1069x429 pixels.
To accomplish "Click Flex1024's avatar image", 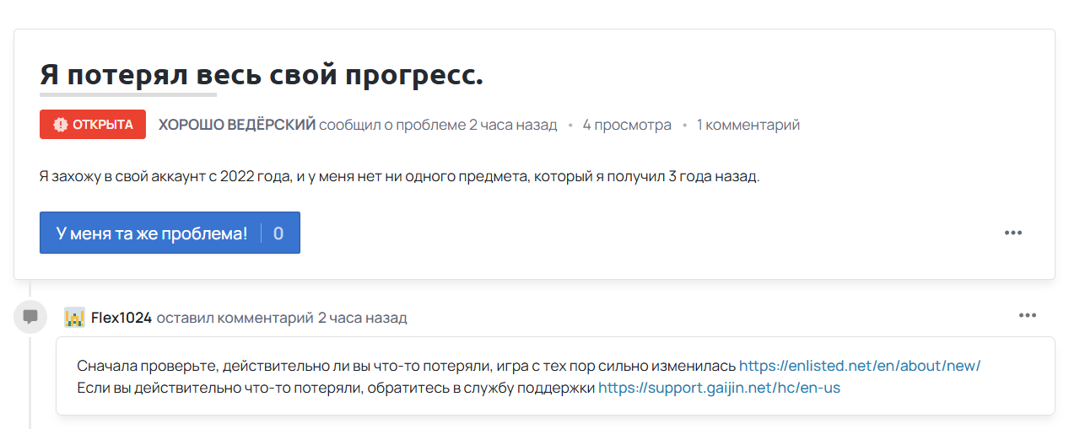I will coord(74,318).
